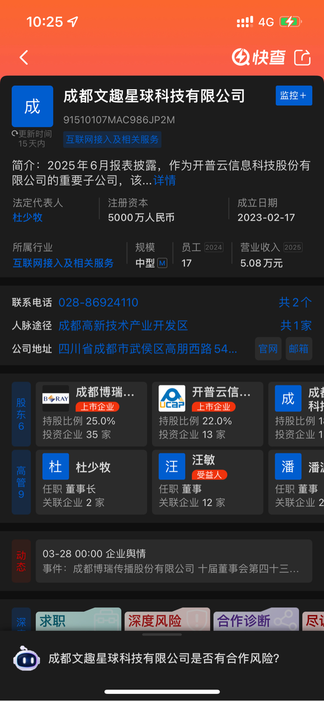Tap the B-RAY shareholder logo
Viewport: 324px width, 701px height.
tap(56, 398)
